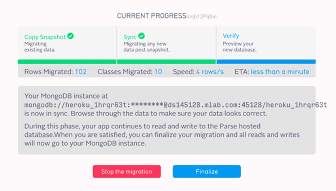The width and height of the screenshot is (336, 191).
Task: Click the blue Finalize button
Action: 207,172
